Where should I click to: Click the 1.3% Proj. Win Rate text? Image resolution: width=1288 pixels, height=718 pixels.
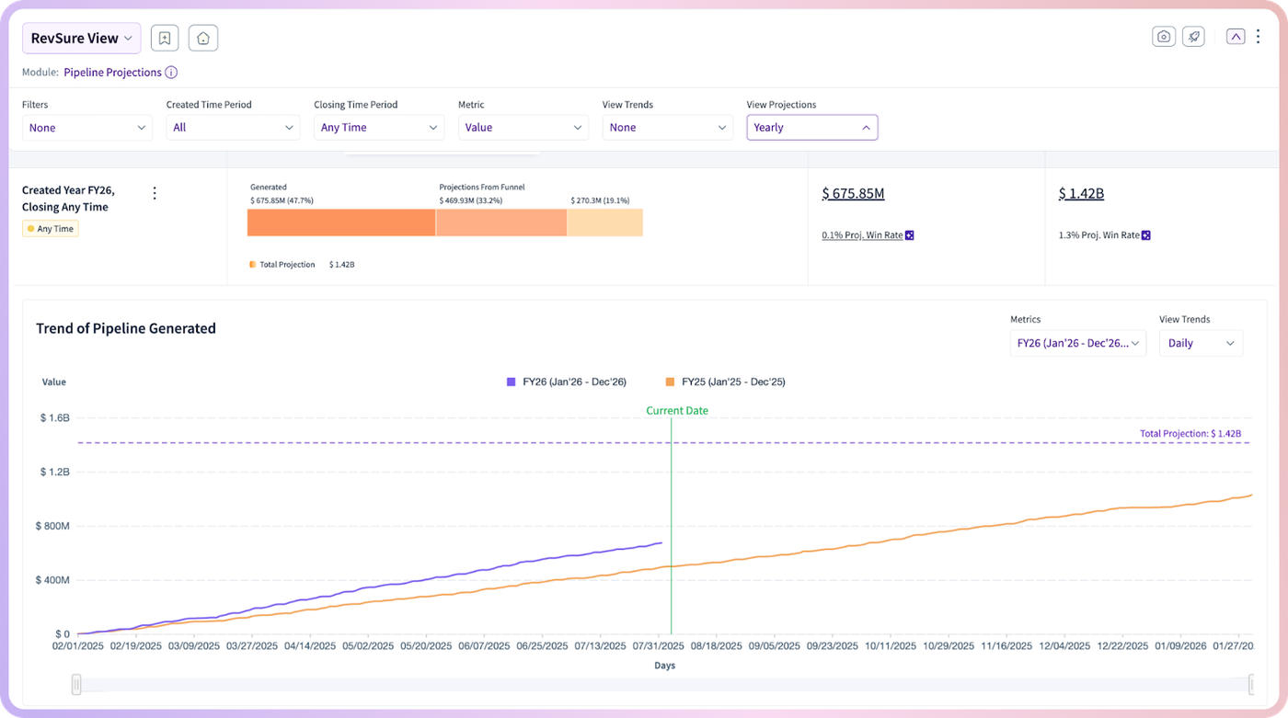(1098, 235)
